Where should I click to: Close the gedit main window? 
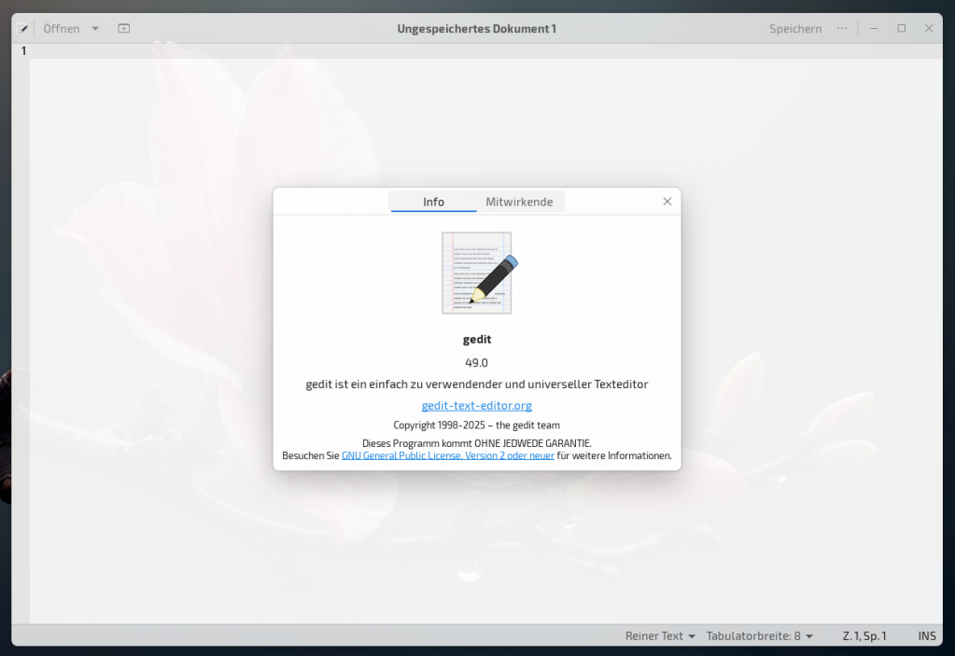(929, 29)
